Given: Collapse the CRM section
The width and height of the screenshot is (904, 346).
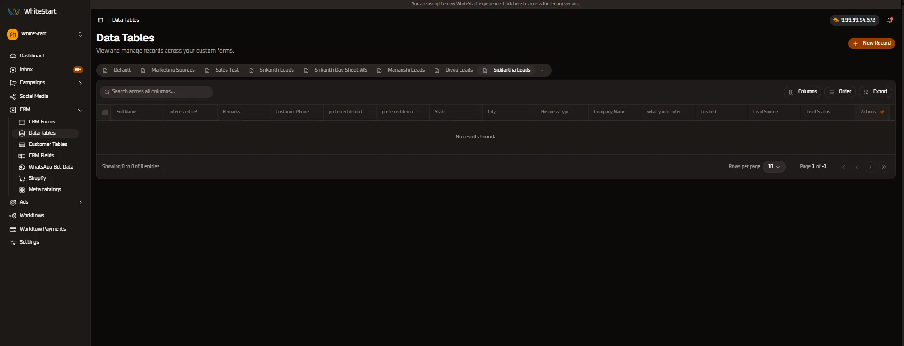Looking at the screenshot, I should [x=80, y=110].
